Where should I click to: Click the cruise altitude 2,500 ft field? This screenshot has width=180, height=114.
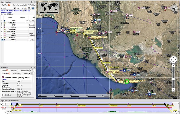[7, 8]
